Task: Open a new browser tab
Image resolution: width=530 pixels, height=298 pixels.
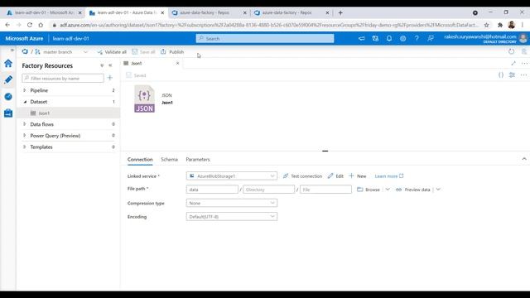Action: pos(340,13)
